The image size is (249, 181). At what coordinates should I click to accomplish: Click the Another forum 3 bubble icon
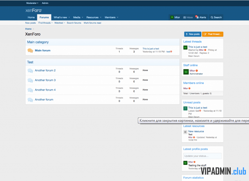pyautogui.click(x=30, y=80)
